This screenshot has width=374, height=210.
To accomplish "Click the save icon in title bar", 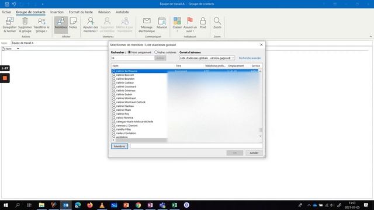I will [x=7, y=4].
